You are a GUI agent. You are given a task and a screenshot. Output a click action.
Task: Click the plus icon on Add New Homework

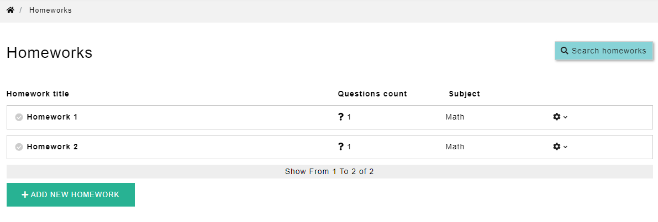tap(25, 195)
